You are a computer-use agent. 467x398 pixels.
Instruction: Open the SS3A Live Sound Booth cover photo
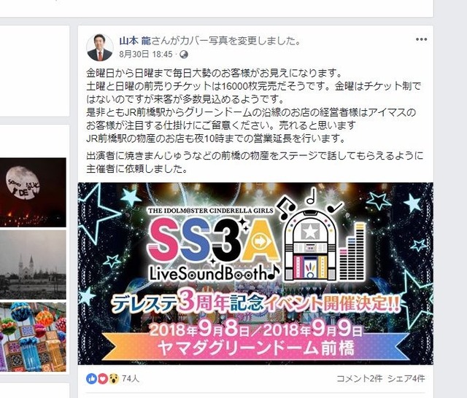click(x=255, y=273)
